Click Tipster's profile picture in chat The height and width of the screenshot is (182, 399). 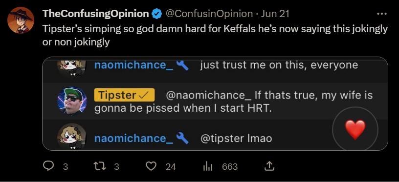(72, 101)
